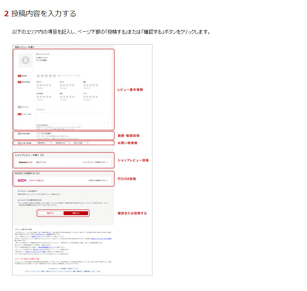Screen dimensions: 307x291
Task: Enable ショップへ注文番号を知らせる checkbox
Action: (x=19, y=200)
